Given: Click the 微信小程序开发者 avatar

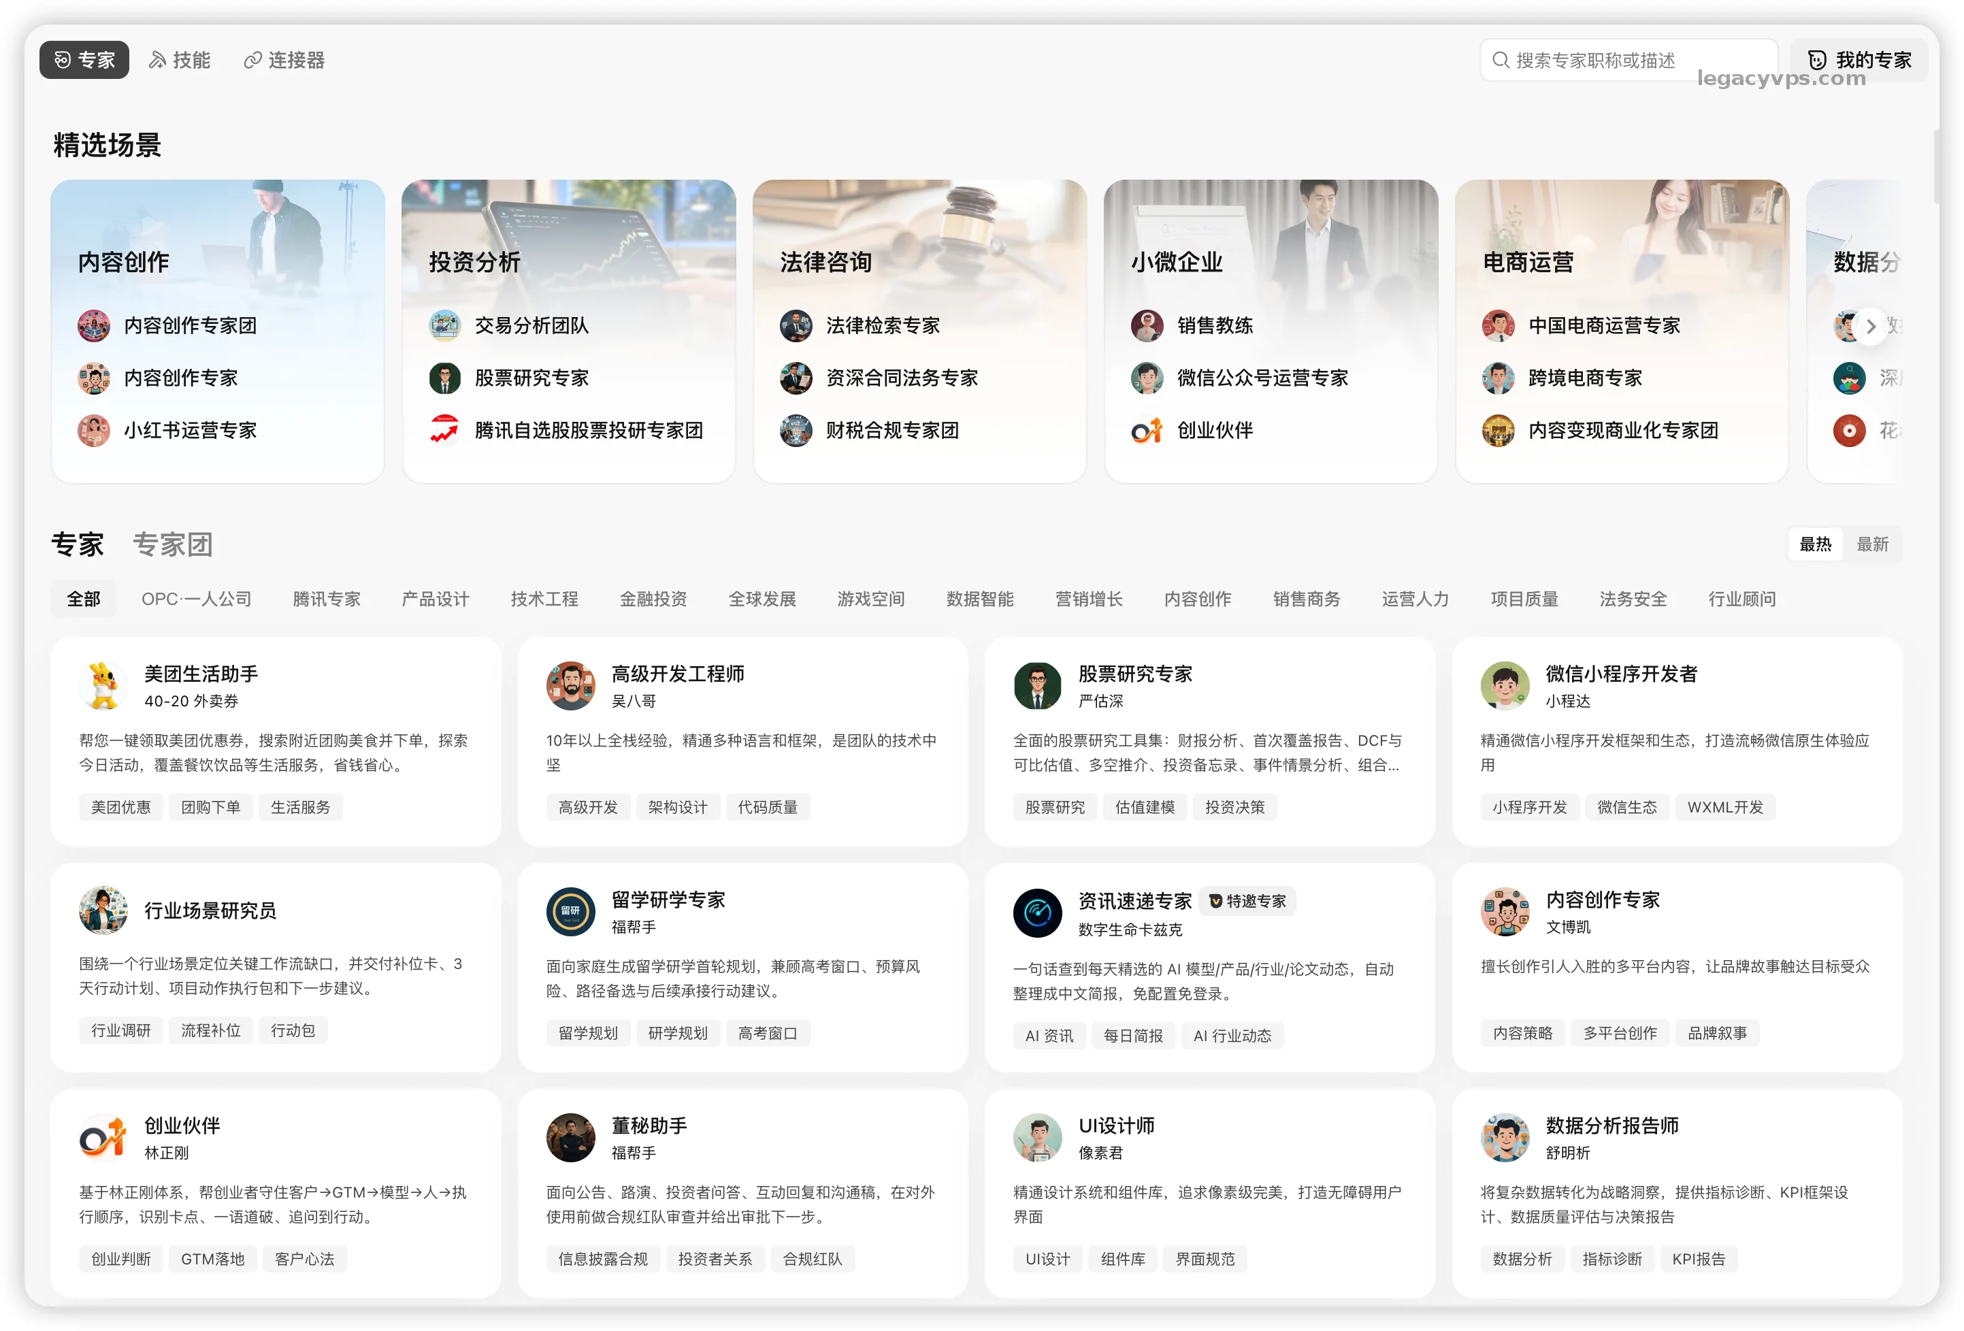Looking at the screenshot, I should click(x=1504, y=685).
